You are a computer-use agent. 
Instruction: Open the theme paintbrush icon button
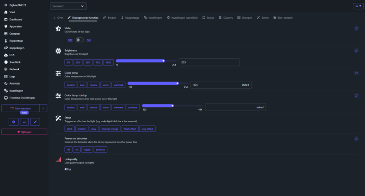(x=35, y=122)
